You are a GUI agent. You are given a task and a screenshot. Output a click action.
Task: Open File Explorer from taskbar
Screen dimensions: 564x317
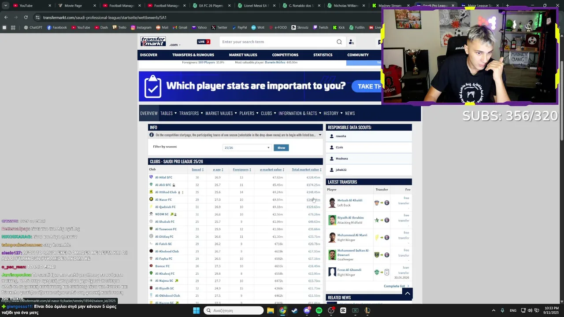tap(271, 310)
